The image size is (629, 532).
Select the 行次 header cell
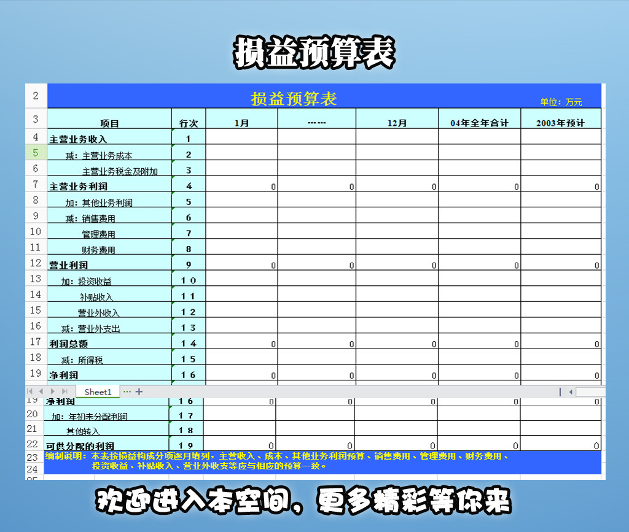coord(187,121)
